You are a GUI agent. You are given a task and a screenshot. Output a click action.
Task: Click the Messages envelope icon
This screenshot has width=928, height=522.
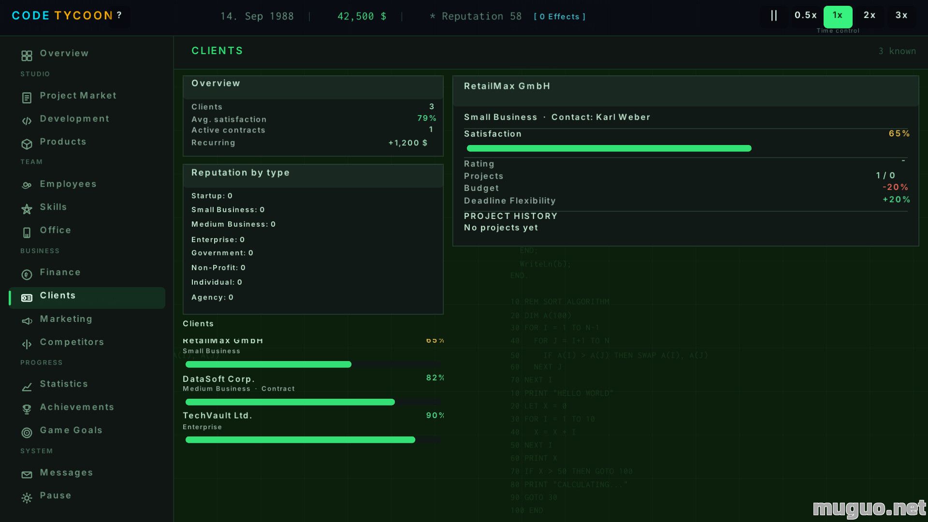pos(27,475)
